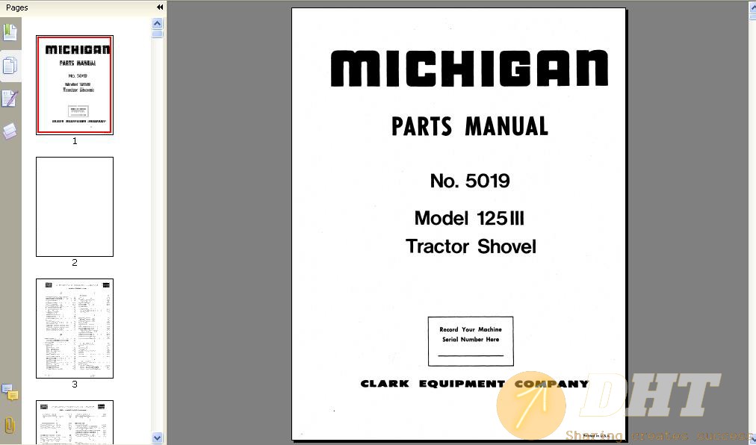This screenshot has width=756, height=445.
Task: Click the page number label 3
Action: coord(75,385)
